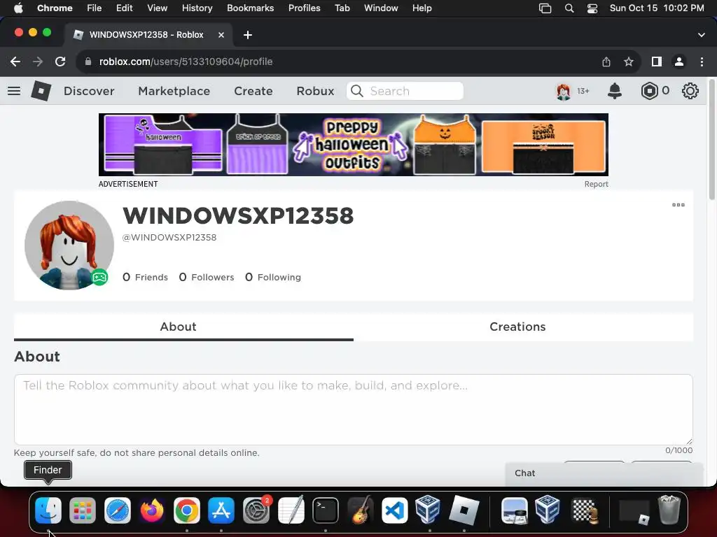Click the Roblox logo home icon
This screenshot has width=717, height=537.
[41, 91]
